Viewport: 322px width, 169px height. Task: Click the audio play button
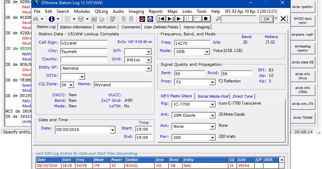pyautogui.click(x=179, y=19)
